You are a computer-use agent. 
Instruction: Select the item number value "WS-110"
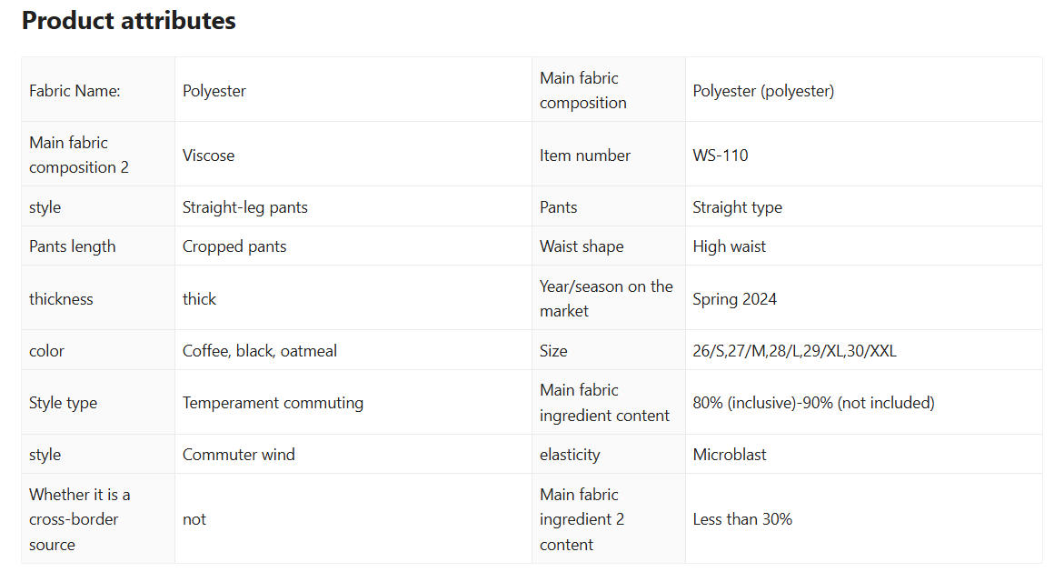coord(720,156)
